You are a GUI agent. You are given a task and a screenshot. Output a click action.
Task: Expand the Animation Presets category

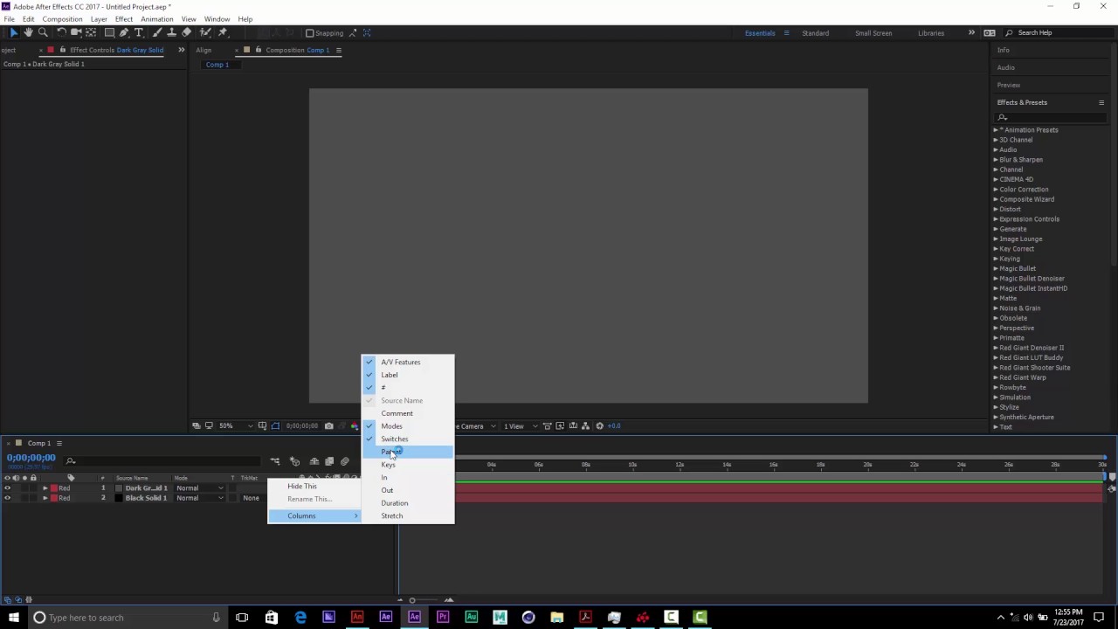pos(996,129)
